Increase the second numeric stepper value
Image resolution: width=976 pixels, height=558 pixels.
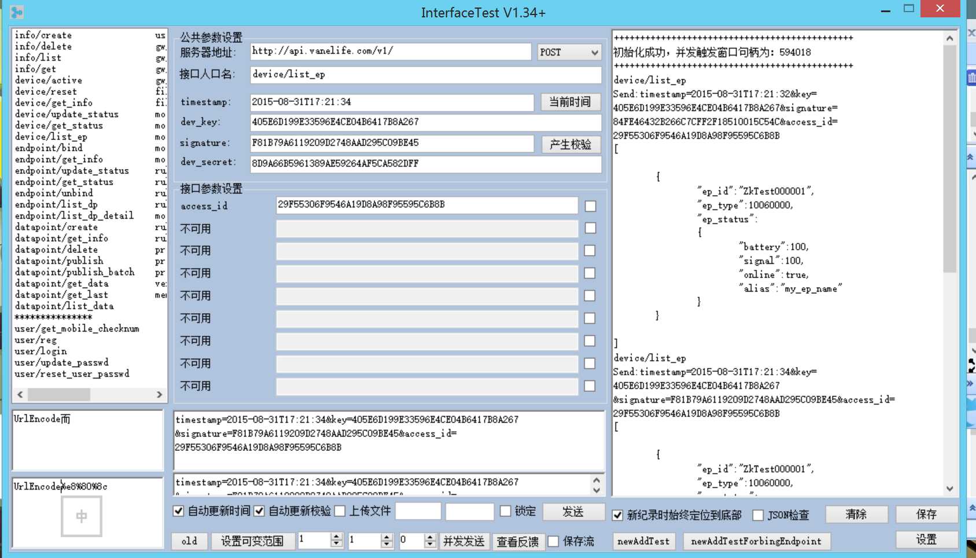(387, 537)
